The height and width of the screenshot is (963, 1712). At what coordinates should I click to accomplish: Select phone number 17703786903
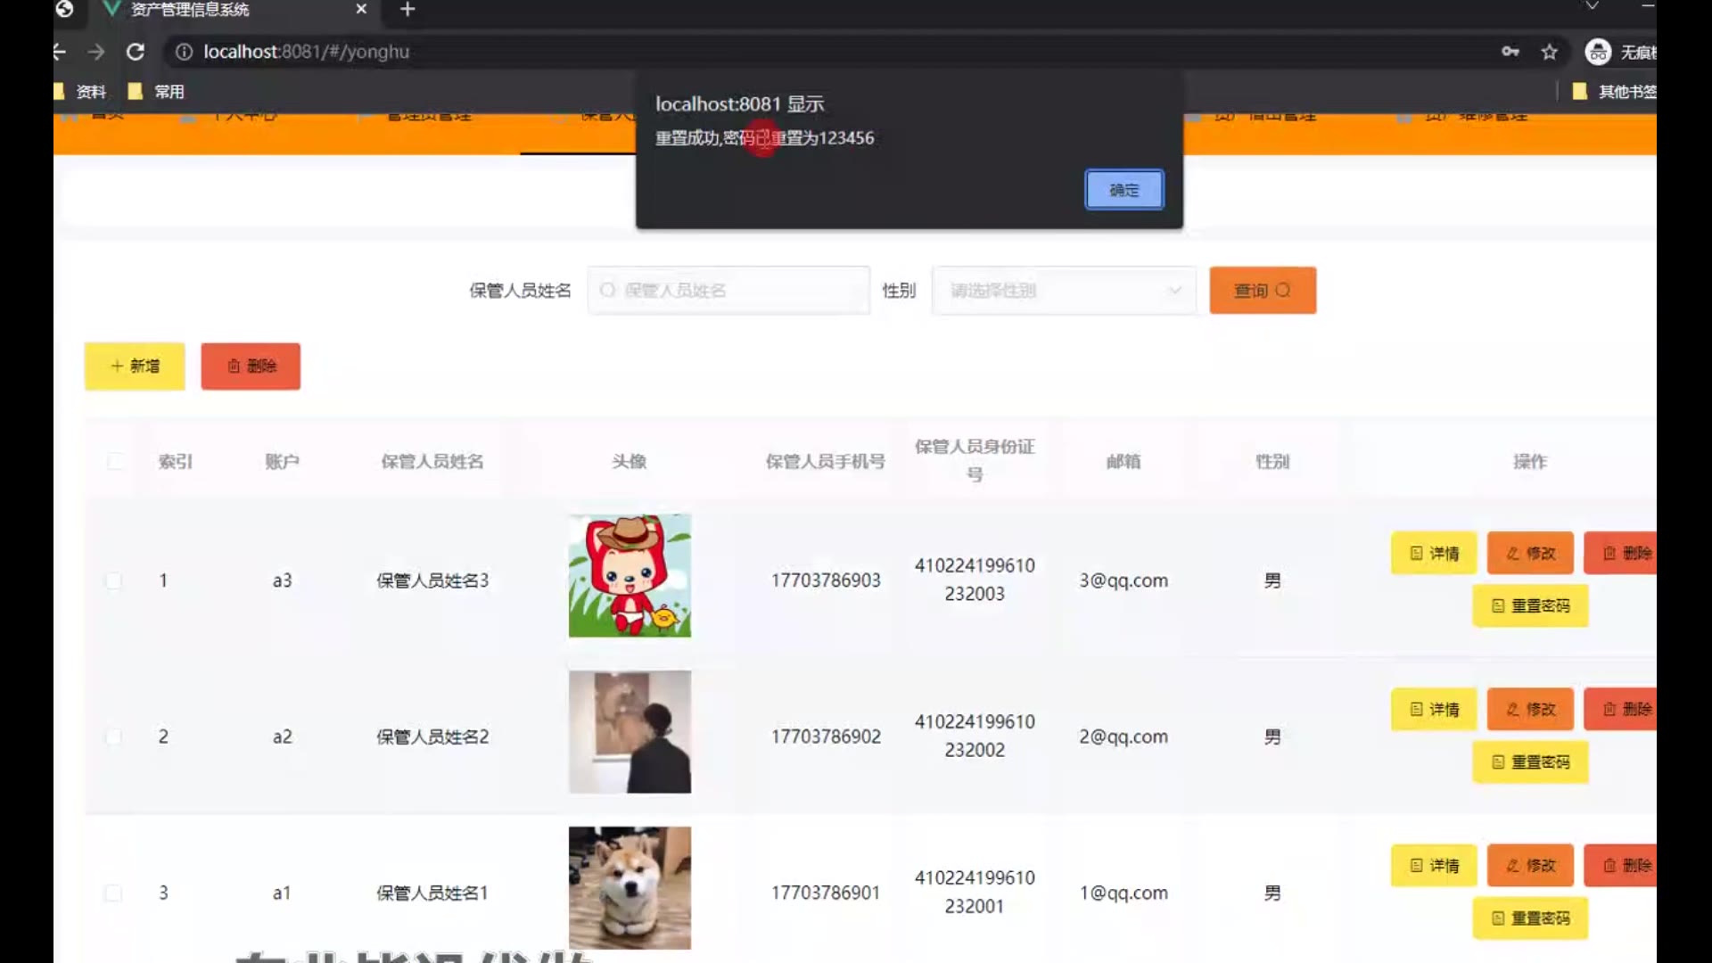pos(826,580)
